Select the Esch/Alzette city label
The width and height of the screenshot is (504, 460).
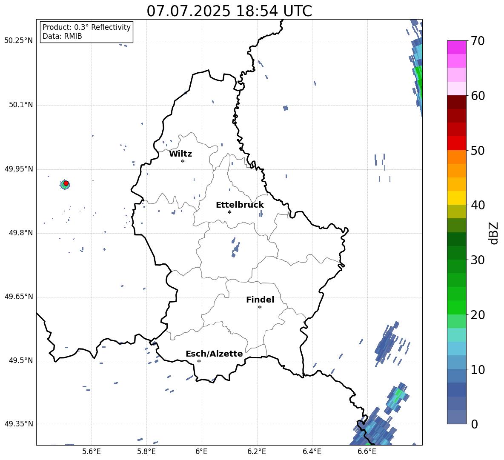point(214,354)
